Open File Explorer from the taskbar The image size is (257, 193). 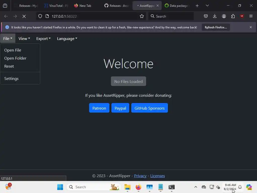pos(127,187)
